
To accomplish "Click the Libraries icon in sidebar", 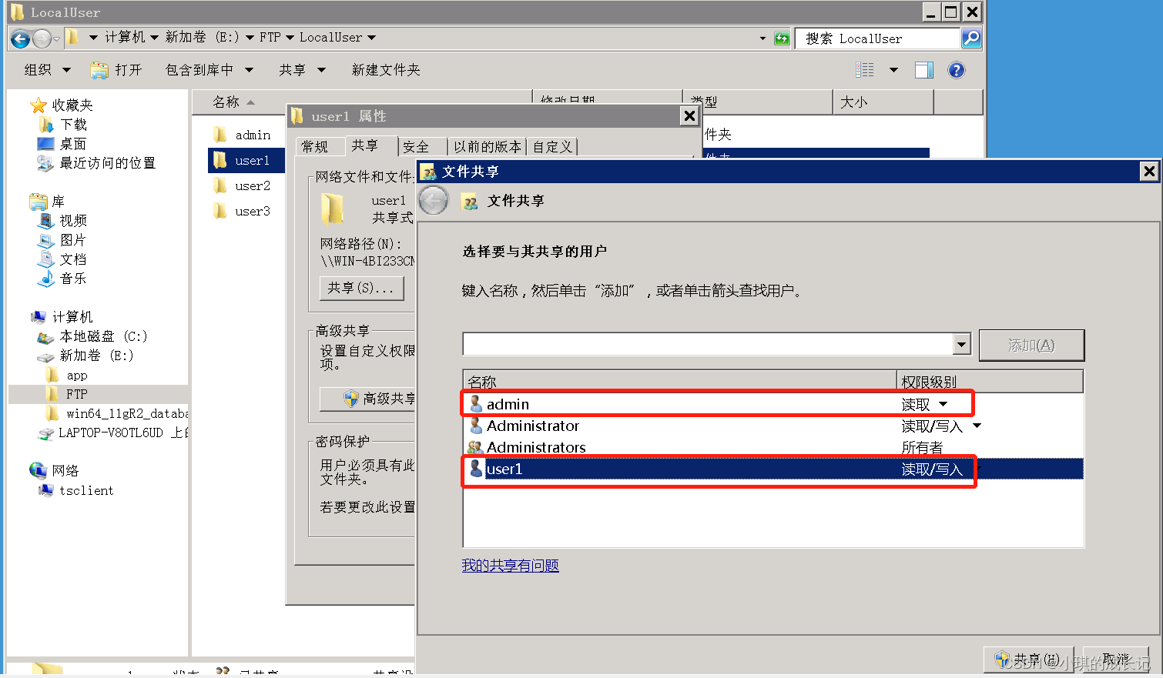I will (x=39, y=202).
